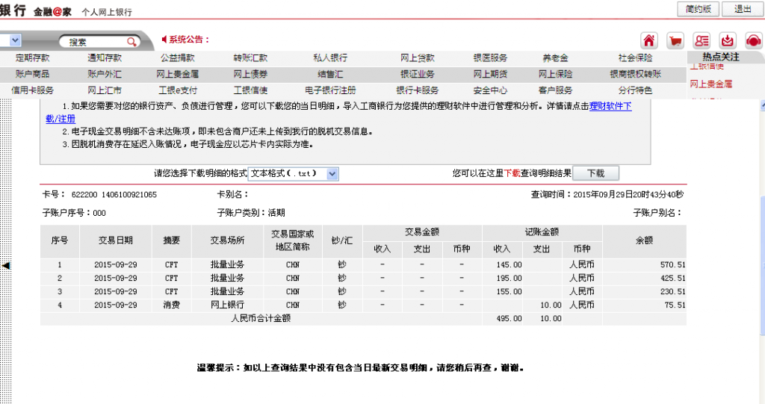Go to 安全中心 menu
Screen dimensions: 765x404
click(x=490, y=90)
